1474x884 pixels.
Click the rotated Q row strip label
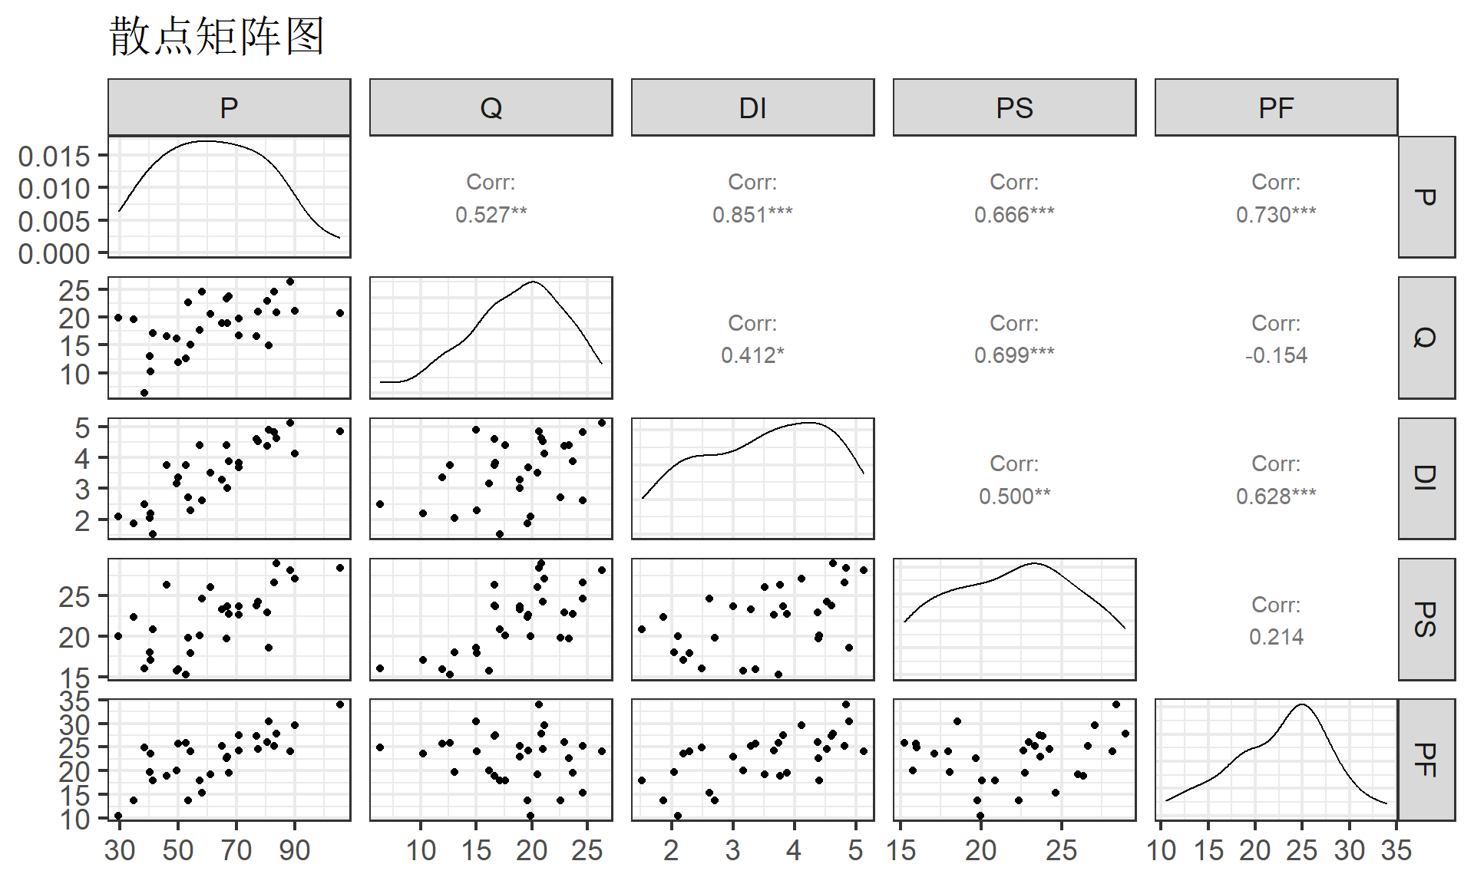pyautogui.click(x=1426, y=338)
